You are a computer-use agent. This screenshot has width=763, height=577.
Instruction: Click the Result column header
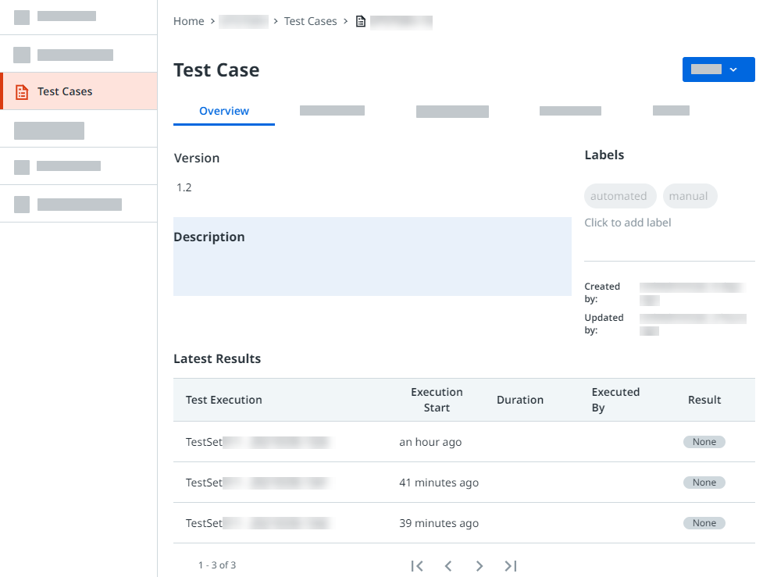[704, 400]
